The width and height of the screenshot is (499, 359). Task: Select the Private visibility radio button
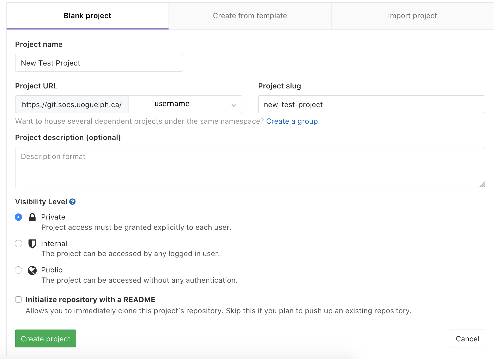point(18,217)
